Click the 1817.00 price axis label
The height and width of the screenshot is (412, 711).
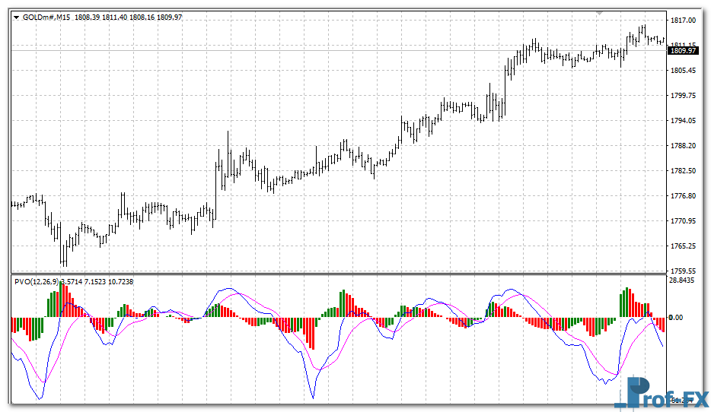point(682,21)
